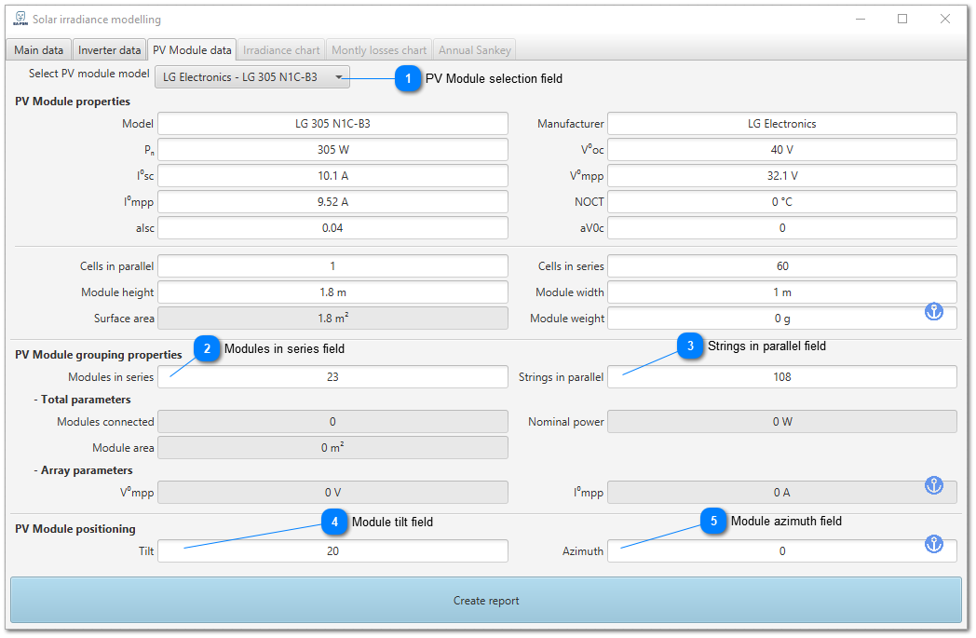This screenshot has height=638, width=976.
Task: Click the Cells in parallel field
Action: pyautogui.click(x=333, y=266)
